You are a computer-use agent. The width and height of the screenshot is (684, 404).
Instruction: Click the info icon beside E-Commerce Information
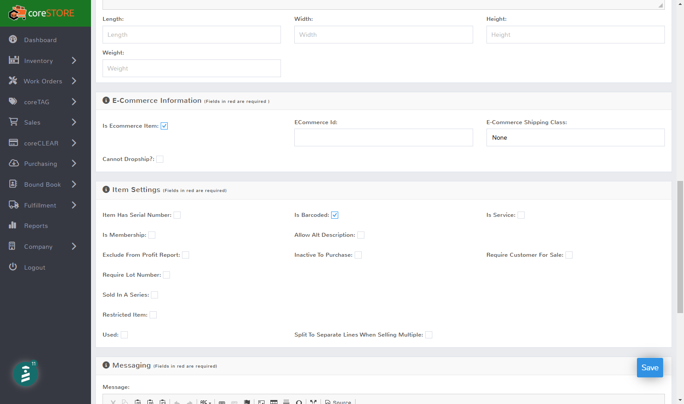click(x=106, y=100)
